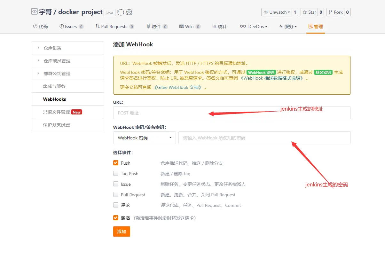385x259 pixels.
Task: Open the WebHook 密码 type dropdown
Action: pos(145,138)
